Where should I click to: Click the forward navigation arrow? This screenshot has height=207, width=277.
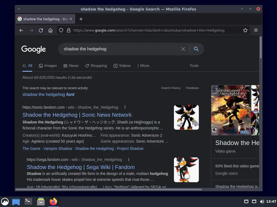coord(31,30)
